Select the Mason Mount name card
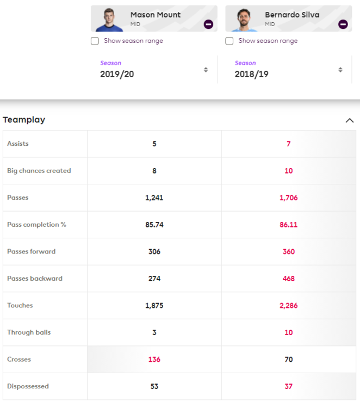Screen dimensions: 360x408 coord(154,18)
